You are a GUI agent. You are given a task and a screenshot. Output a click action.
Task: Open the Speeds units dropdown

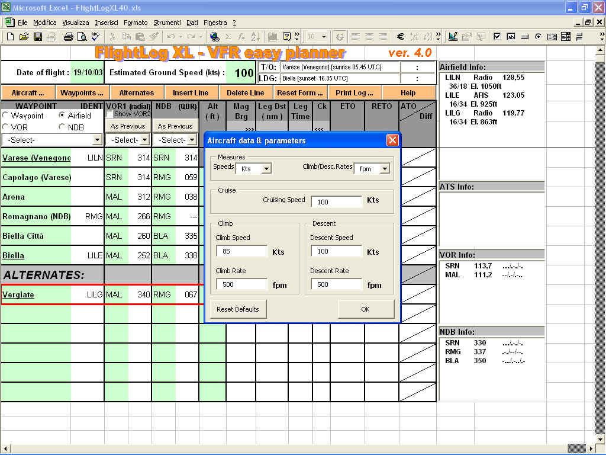pos(266,169)
